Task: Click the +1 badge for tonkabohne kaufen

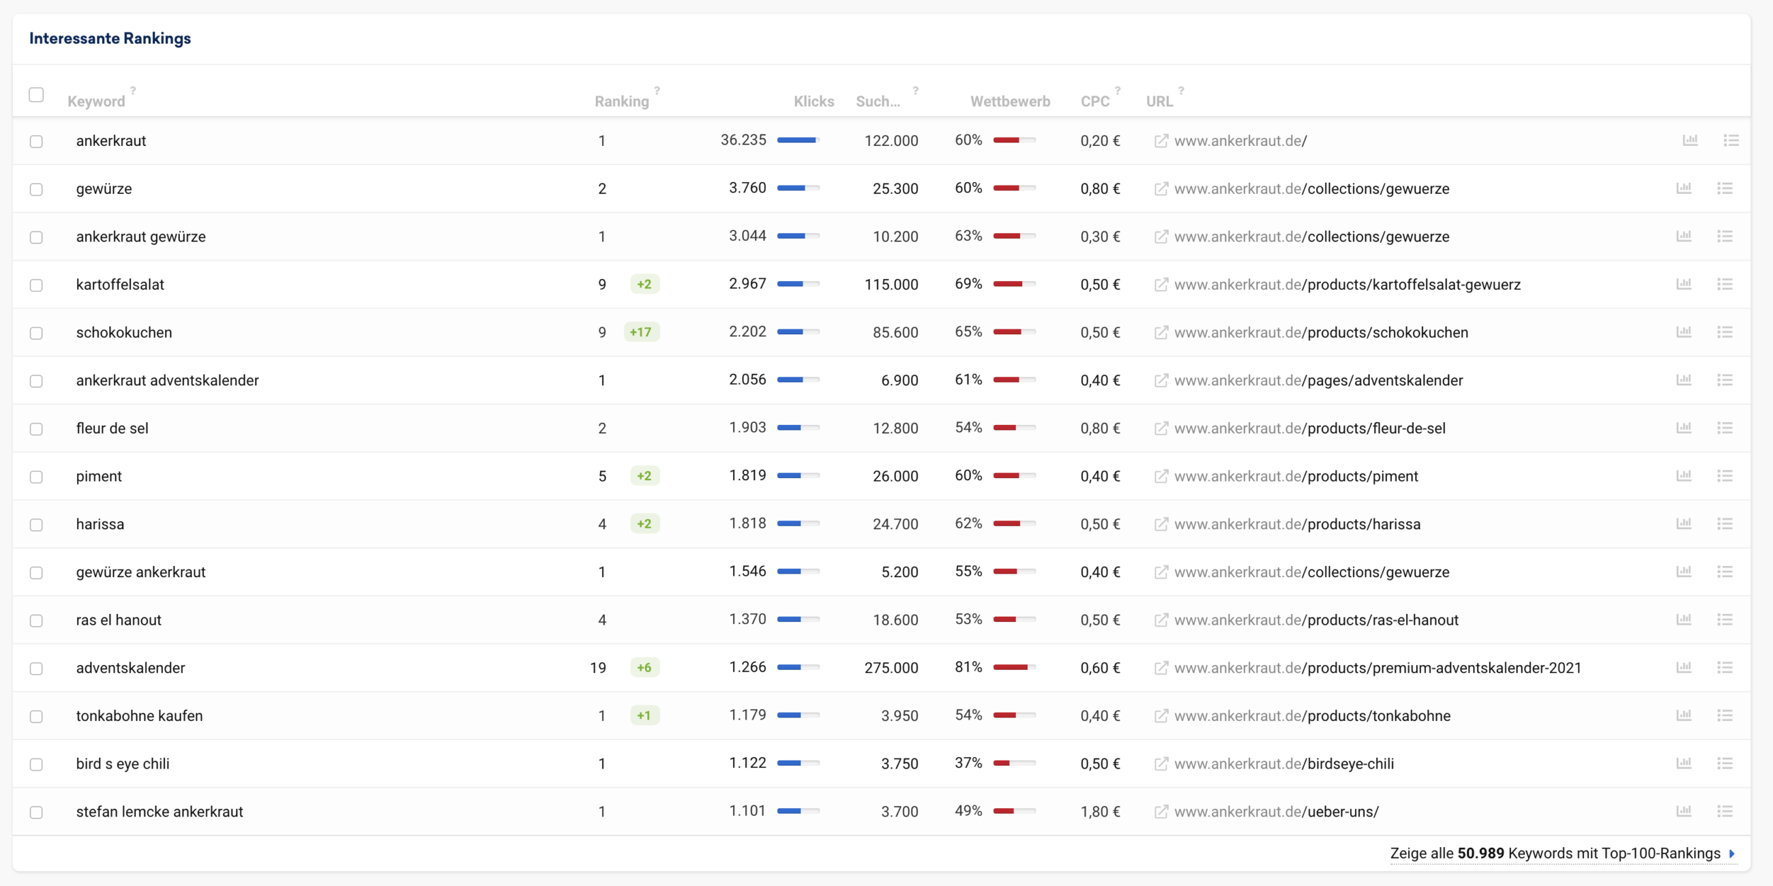Action: [644, 715]
